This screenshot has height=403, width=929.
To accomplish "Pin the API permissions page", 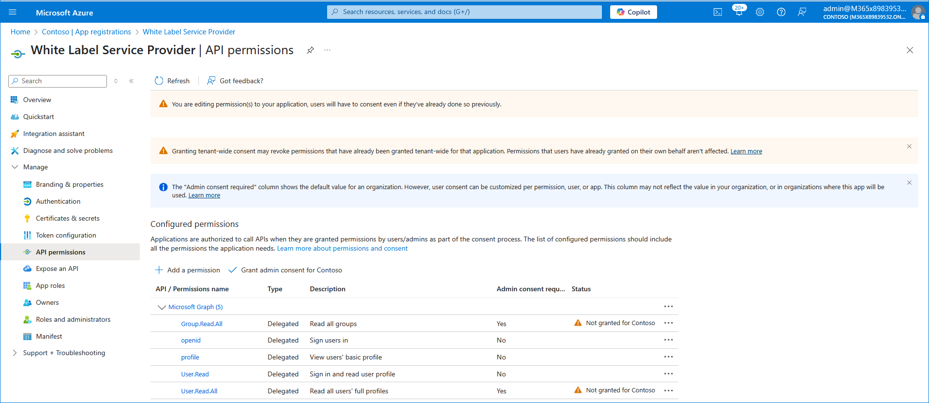I will (x=310, y=50).
